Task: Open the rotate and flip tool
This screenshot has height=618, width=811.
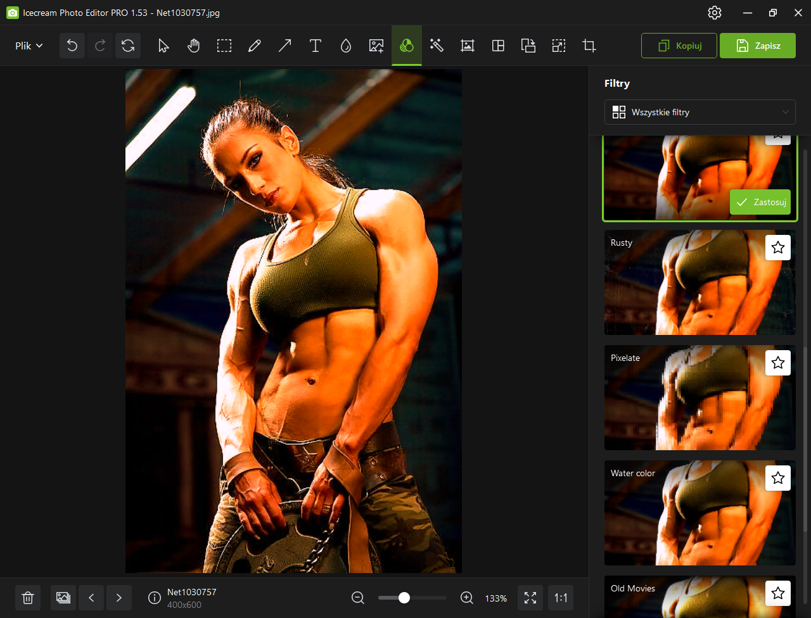Action: tap(528, 46)
